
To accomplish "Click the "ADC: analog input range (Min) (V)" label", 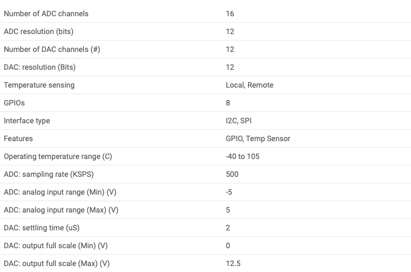I will click(61, 192).
